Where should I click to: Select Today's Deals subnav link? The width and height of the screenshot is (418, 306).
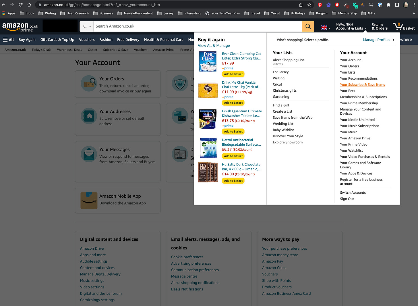point(41,50)
